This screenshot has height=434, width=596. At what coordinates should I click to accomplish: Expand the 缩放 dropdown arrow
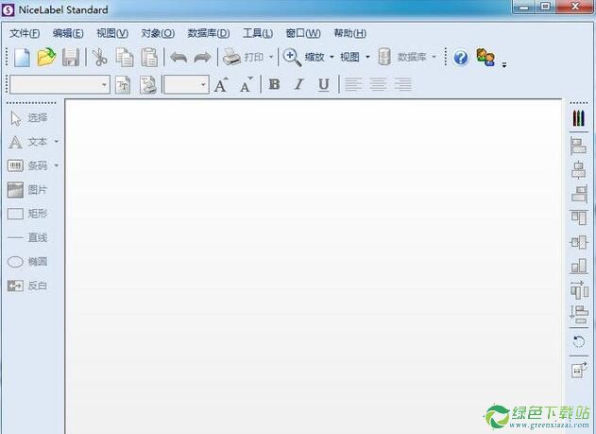point(332,58)
